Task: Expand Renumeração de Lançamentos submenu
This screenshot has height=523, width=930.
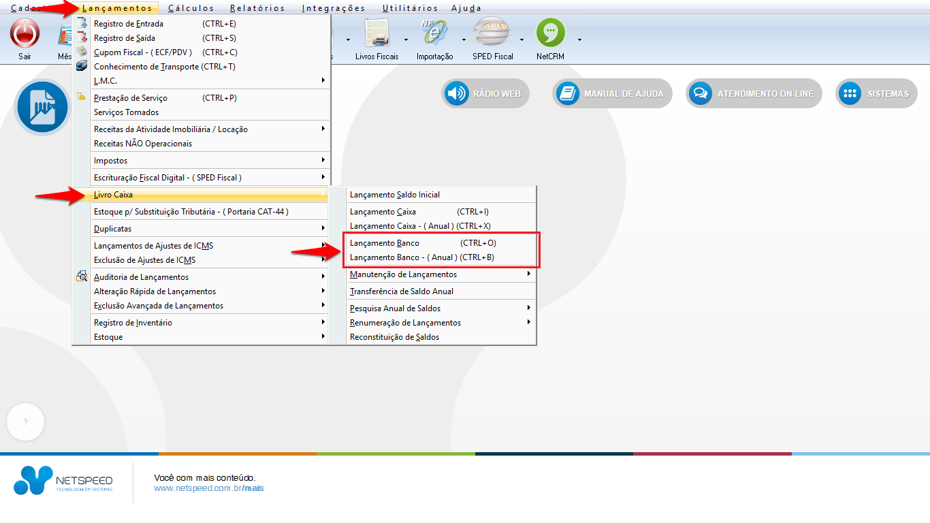Action: click(x=529, y=322)
